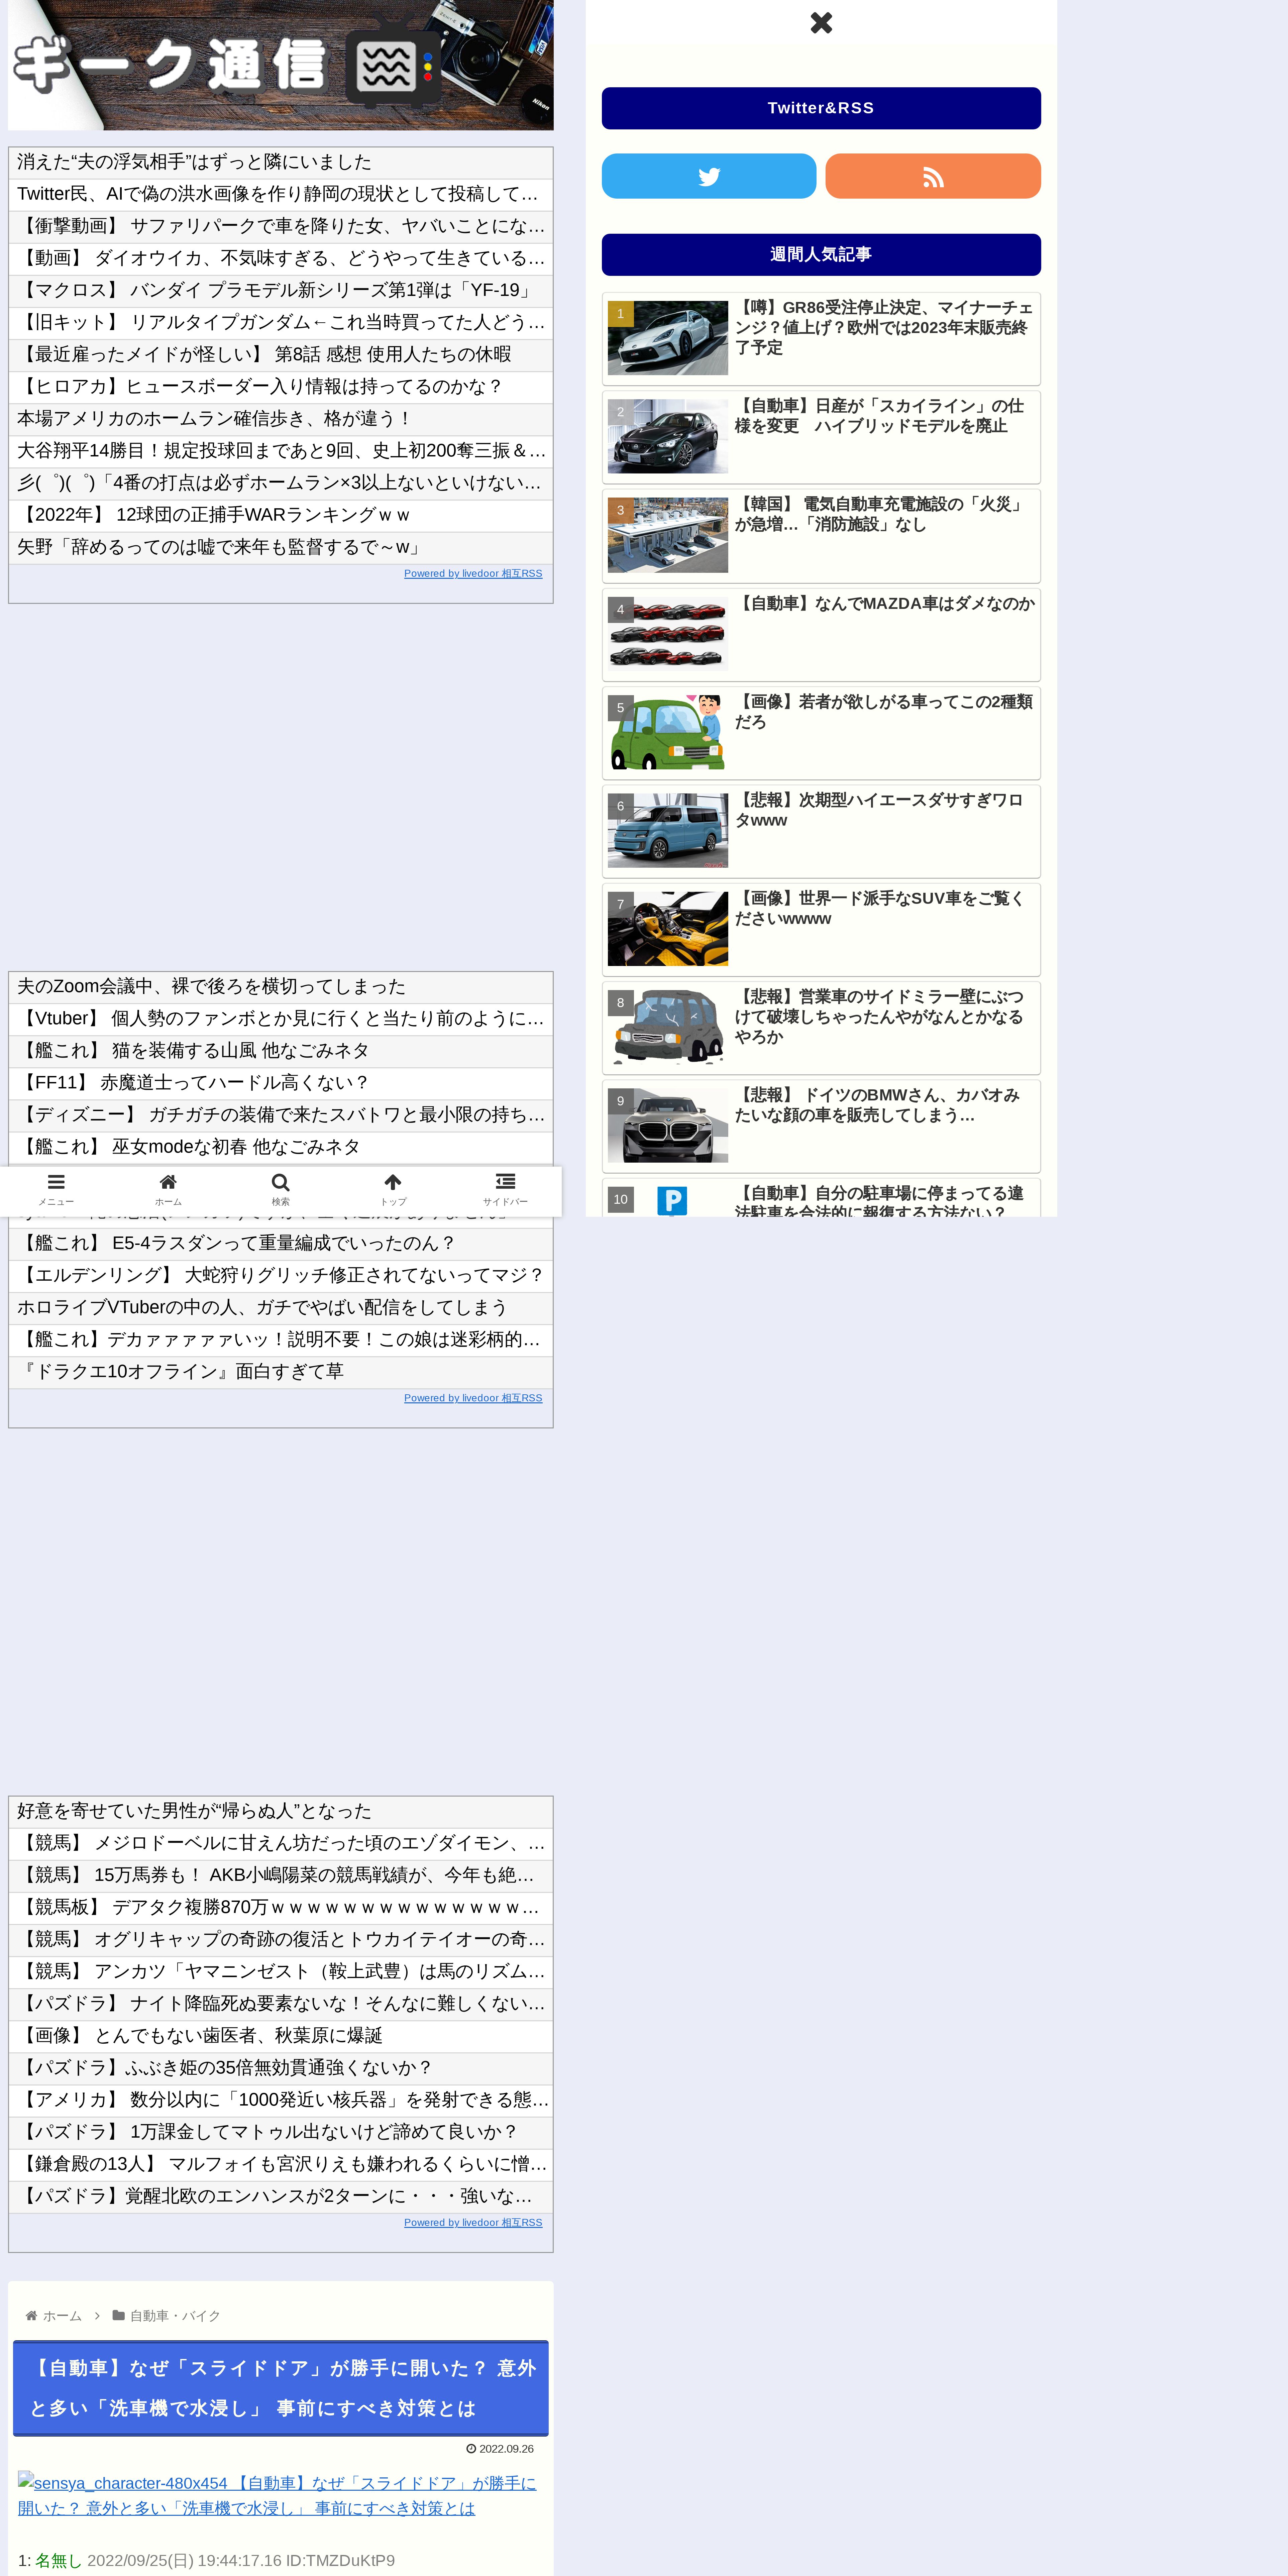
Task: Open 若者が欲しがる車 article title
Action: point(884,711)
